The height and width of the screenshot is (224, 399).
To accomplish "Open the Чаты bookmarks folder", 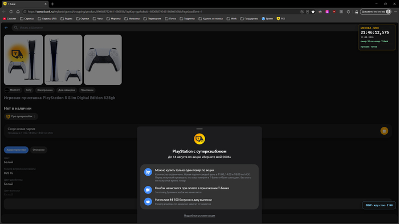I will [97, 19].
